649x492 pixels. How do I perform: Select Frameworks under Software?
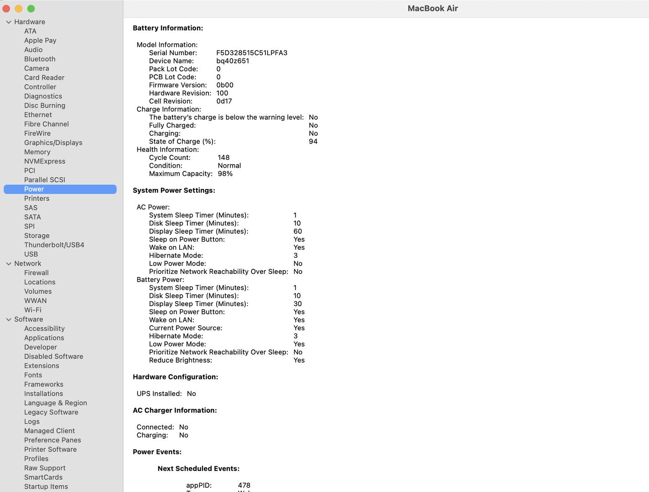coord(44,384)
